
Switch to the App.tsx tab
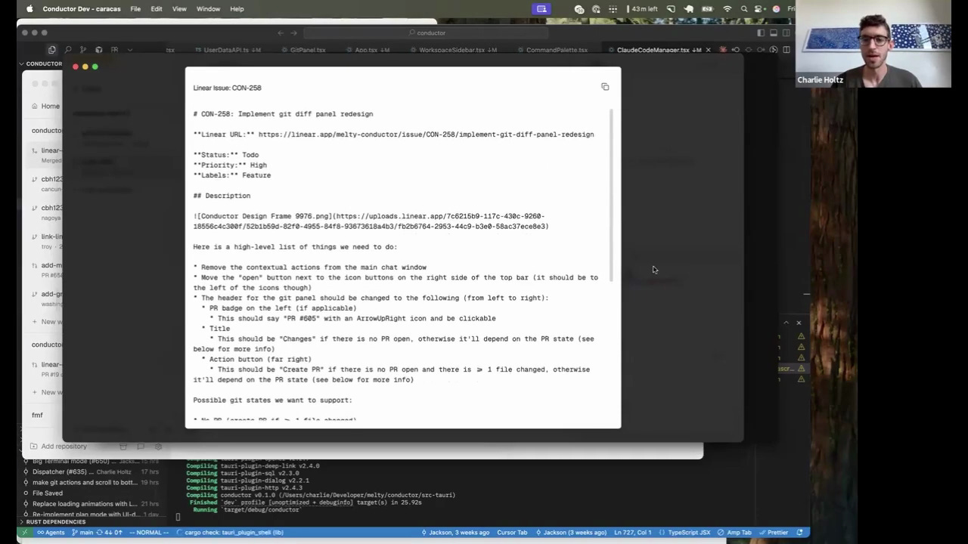367,50
